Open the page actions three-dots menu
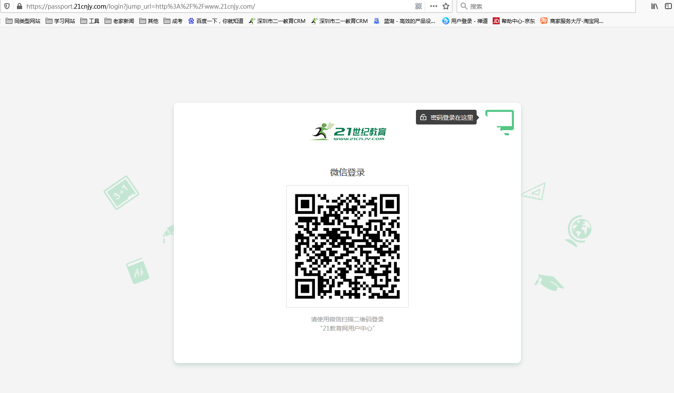Image resolution: width=674 pixels, height=393 pixels. 434,6
